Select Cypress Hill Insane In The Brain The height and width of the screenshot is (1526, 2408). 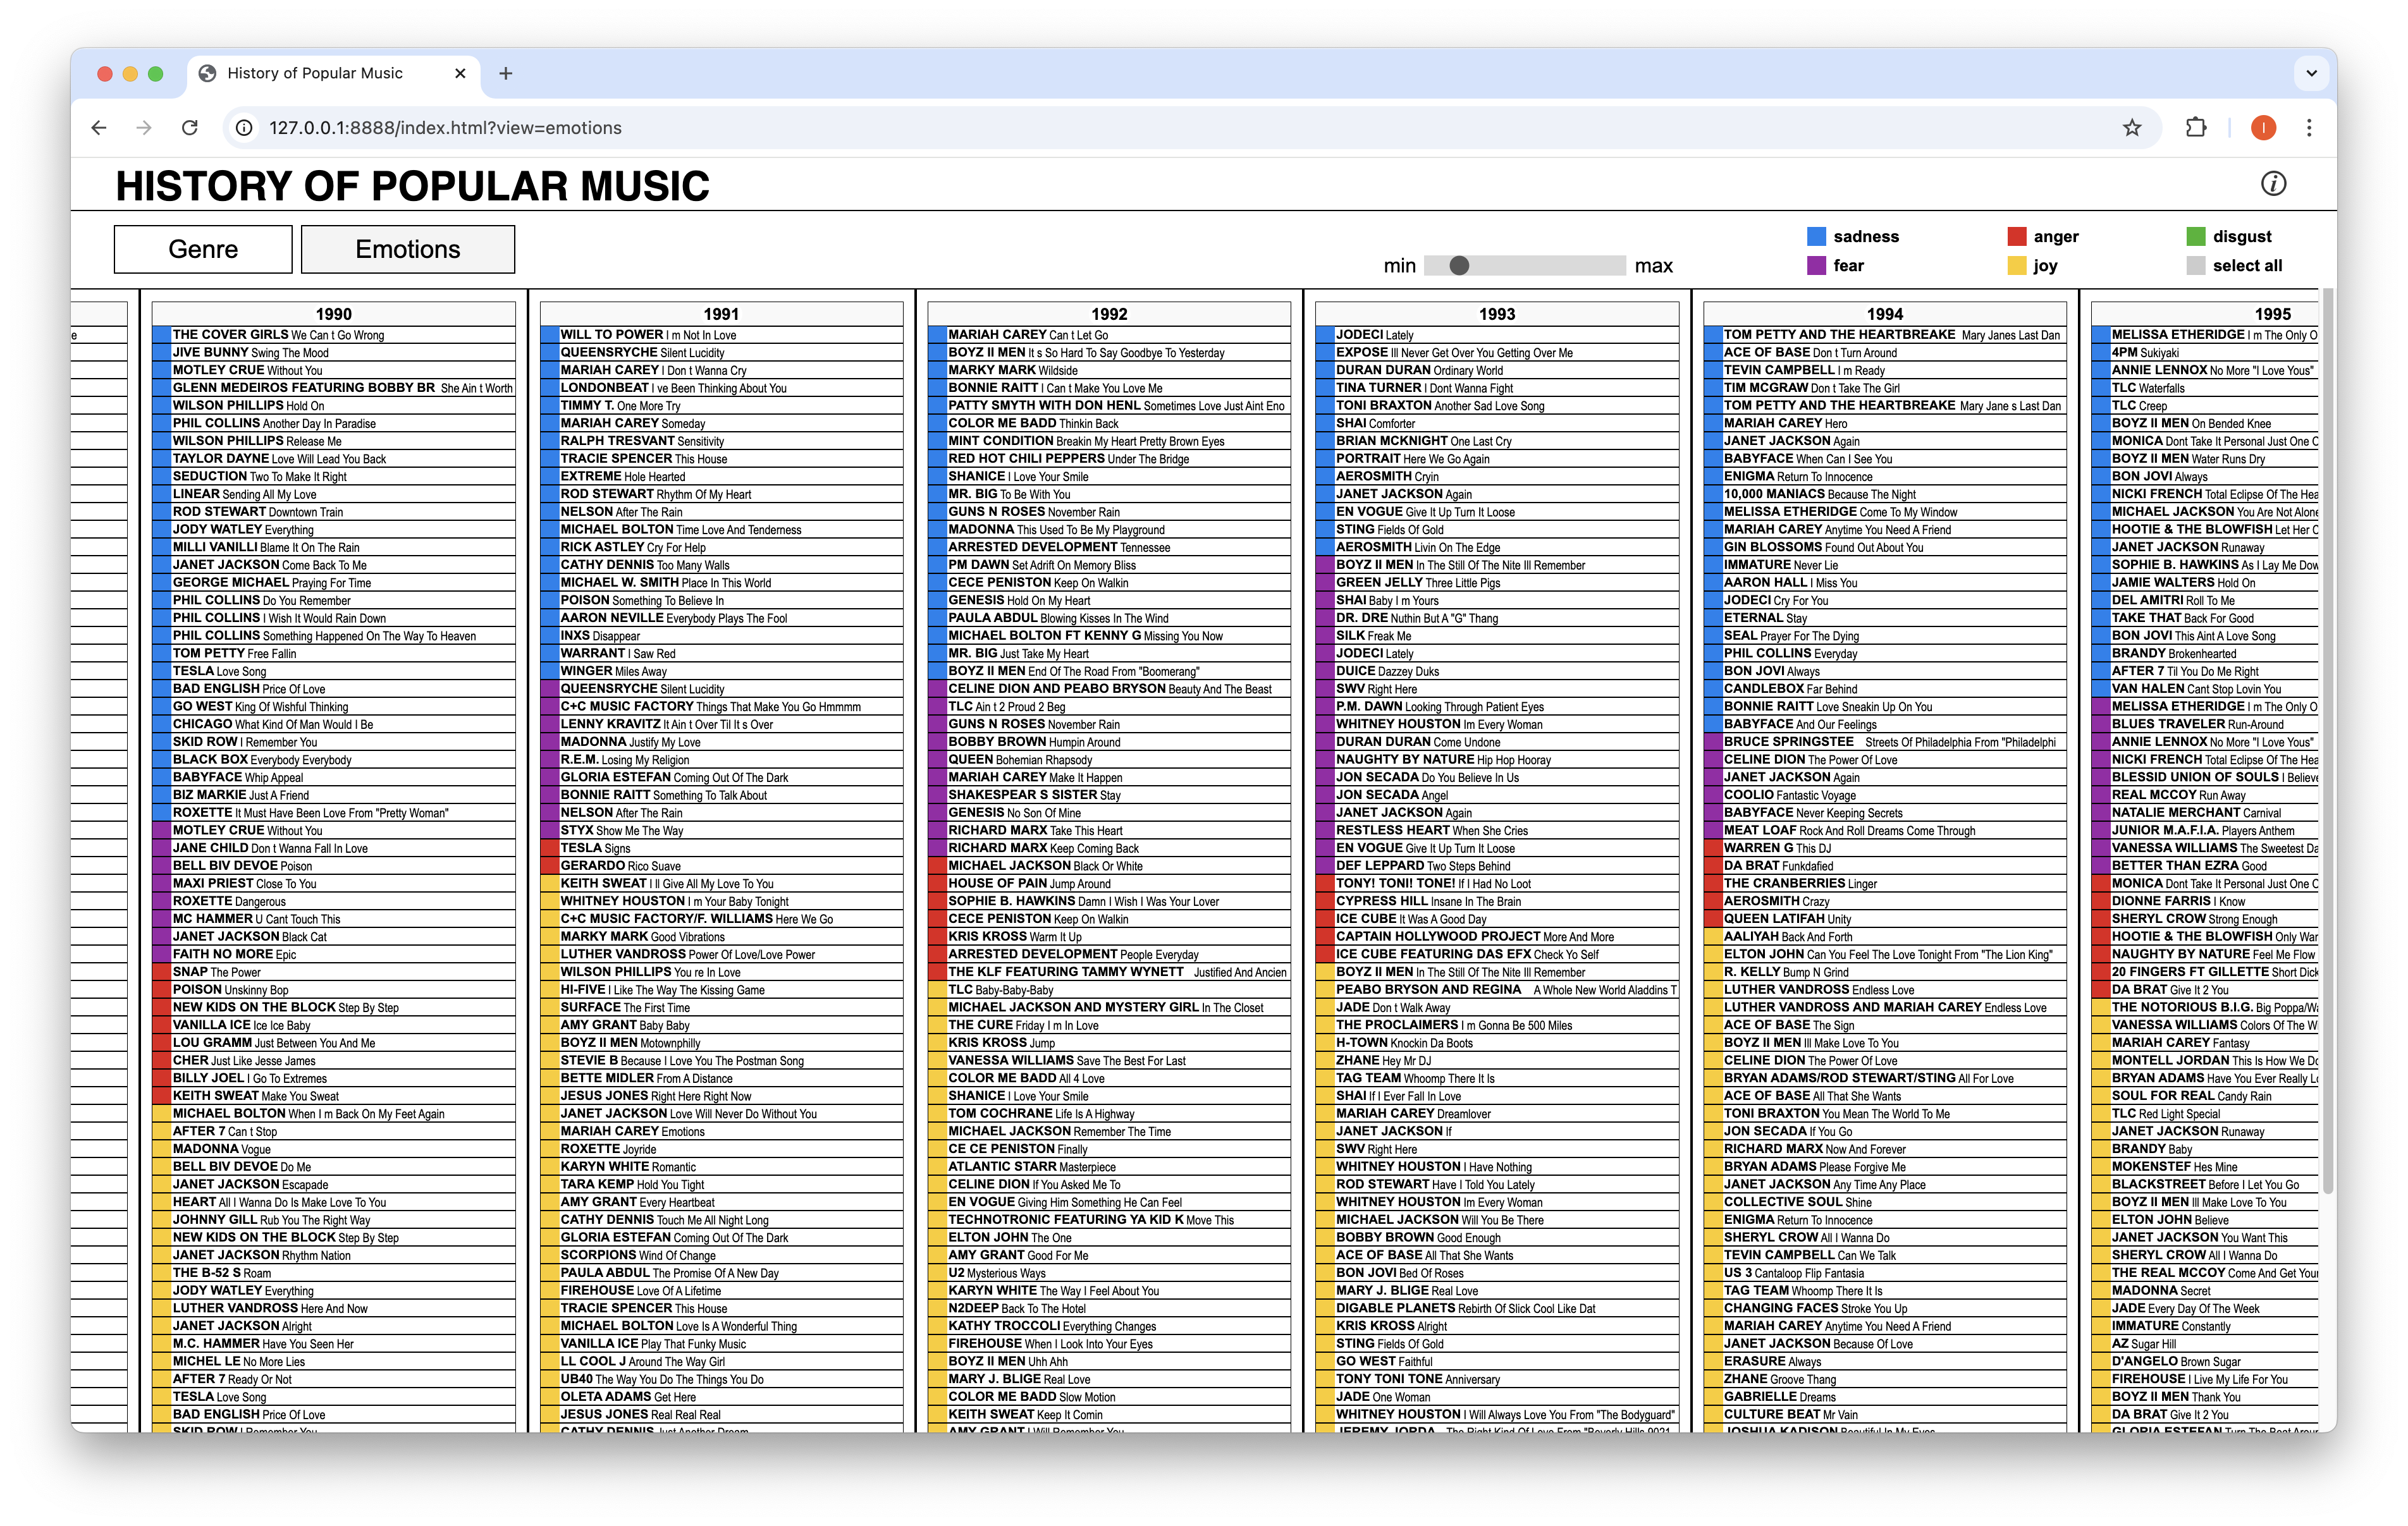click(1497, 901)
